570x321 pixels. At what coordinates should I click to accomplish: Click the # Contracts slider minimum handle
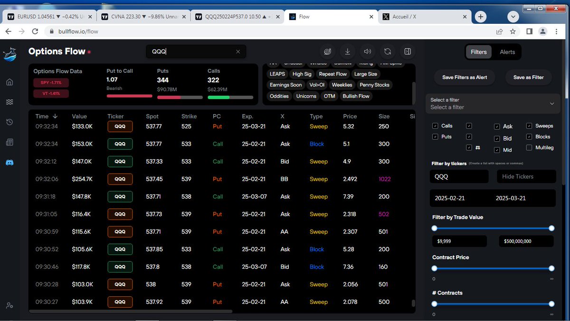click(x=434, y=304)
